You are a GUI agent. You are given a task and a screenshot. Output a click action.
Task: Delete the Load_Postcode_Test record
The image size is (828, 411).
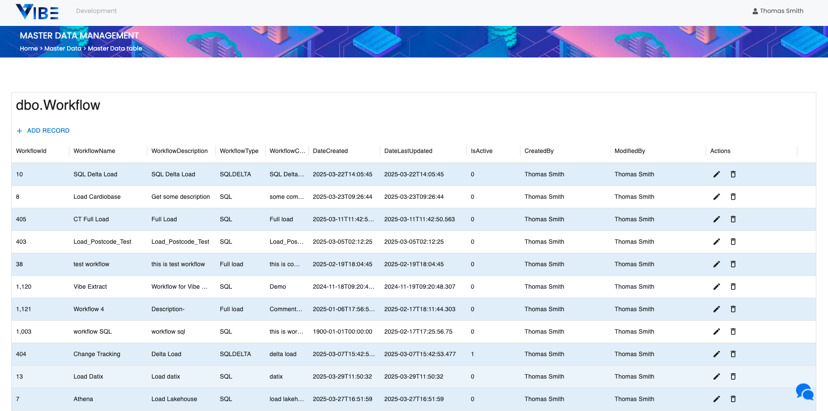point(733,242)
